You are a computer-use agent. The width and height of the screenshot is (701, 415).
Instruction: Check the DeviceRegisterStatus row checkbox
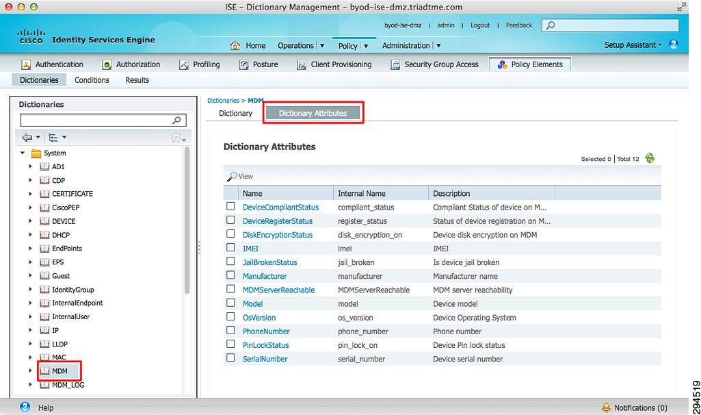(230, 220)
